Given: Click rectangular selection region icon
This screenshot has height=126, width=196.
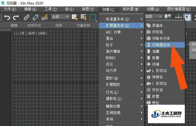Looking at the screenshot, I should pos(93,17).
